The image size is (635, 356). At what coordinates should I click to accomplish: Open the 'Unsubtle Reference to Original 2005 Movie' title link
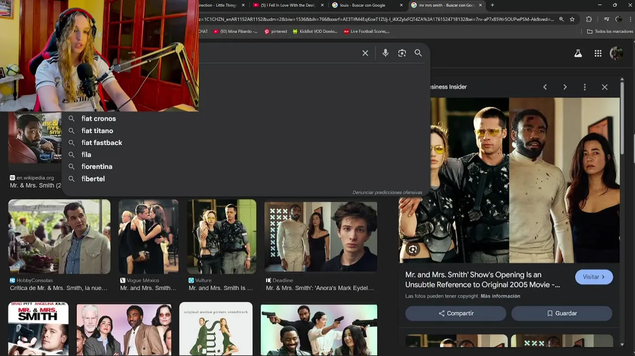[x=483, y=280]
